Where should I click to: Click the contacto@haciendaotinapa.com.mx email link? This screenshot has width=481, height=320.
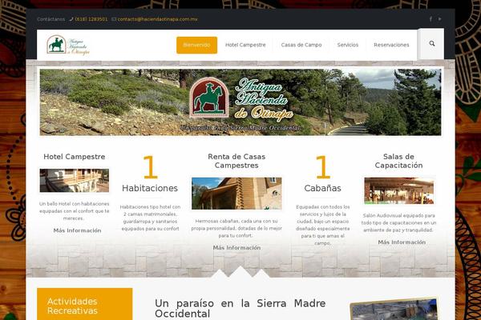157,19
